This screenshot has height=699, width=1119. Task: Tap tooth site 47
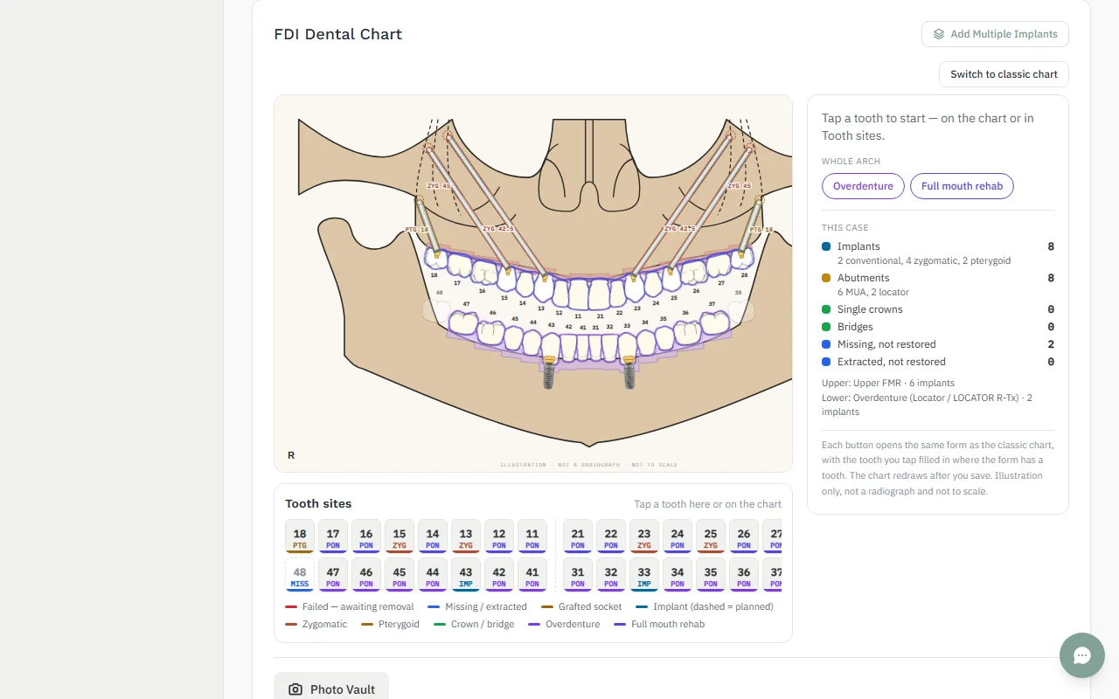click(333, 575)
